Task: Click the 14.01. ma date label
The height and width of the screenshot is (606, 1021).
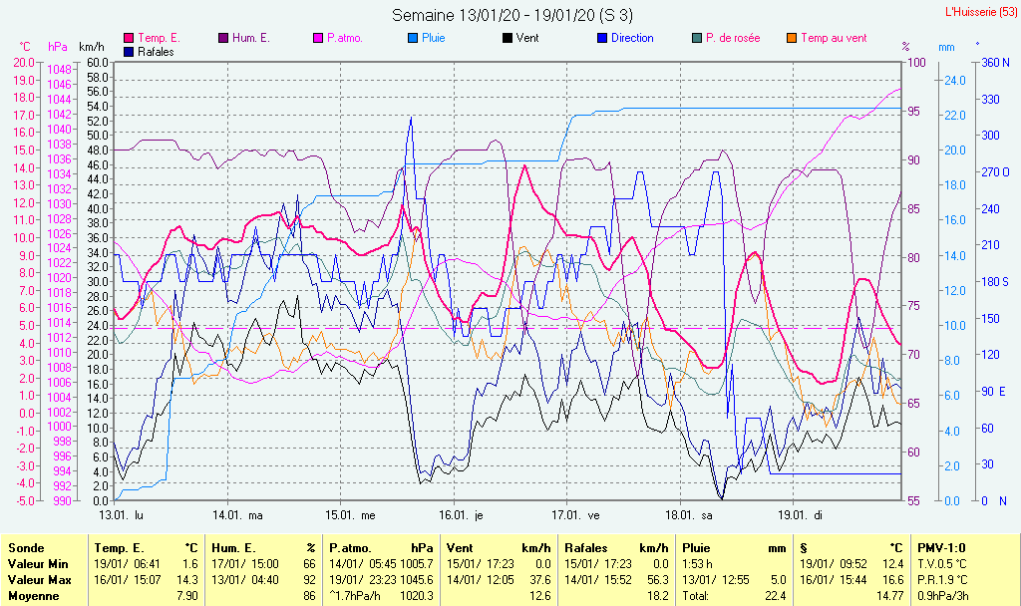Action: 237,515
